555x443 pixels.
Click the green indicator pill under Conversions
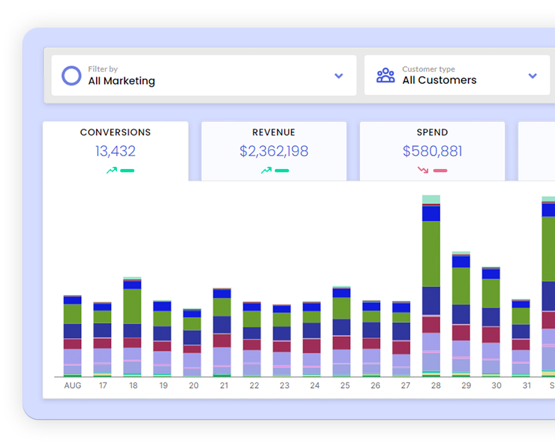click(127, 171)
